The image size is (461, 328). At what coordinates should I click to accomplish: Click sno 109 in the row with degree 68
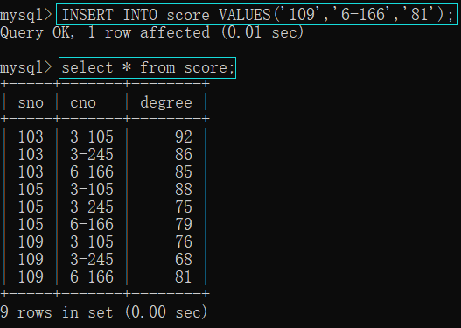(x=31, y=259)
